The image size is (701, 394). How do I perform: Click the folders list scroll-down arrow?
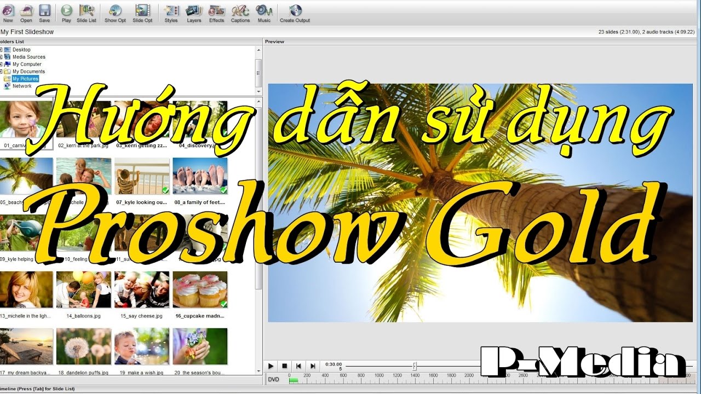pyautogui.click(x=258, y=91)
